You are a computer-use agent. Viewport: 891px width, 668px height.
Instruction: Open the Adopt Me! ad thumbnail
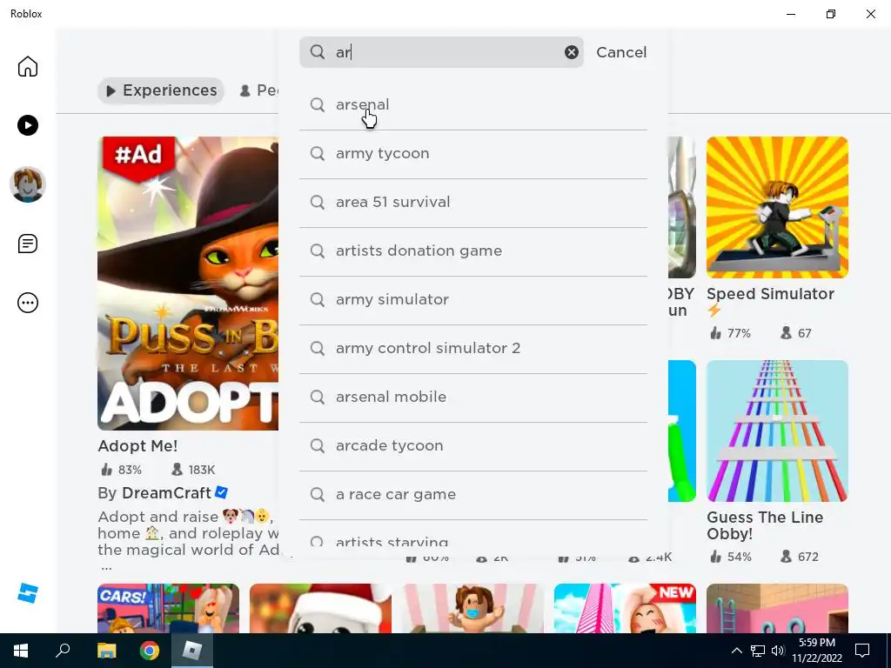(x=188, y=283)
